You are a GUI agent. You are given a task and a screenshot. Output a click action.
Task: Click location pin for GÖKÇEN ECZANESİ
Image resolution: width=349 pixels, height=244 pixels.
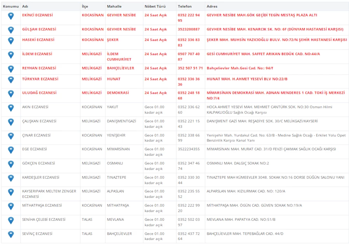(x=11, y=164)
